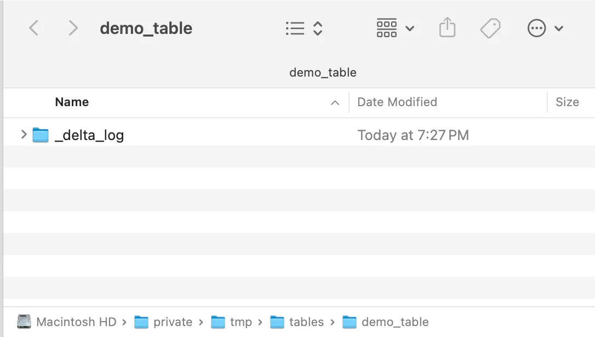This screenshot has height=337, width=595.
Task: Sort files by the Size column
Action: pos(567,102)
